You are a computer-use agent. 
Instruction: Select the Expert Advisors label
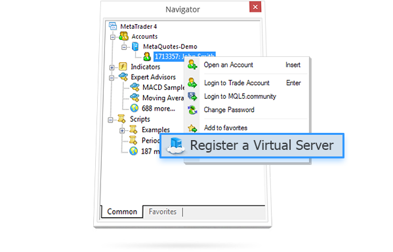pyautogui.click(x=153, y=77)
